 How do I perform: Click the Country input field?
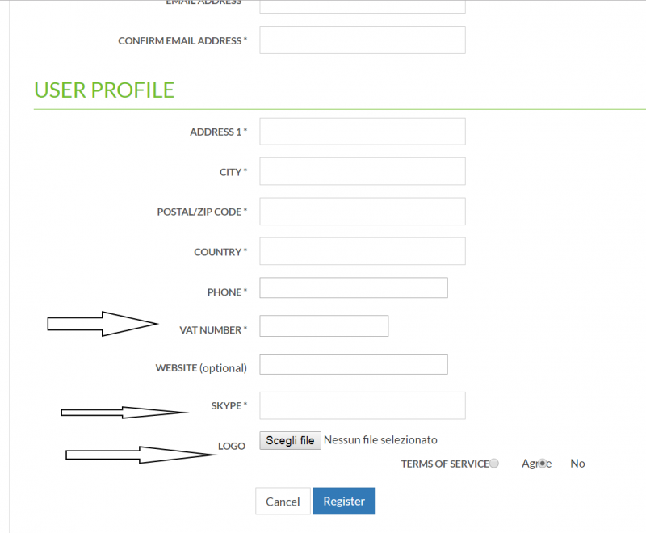click(363, 251)
